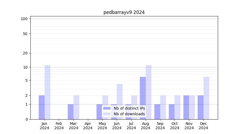Click the 'Feb 2024' x-axis label

tap(59, 126)
